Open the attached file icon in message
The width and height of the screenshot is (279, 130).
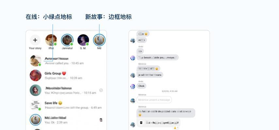pos(141,123)
